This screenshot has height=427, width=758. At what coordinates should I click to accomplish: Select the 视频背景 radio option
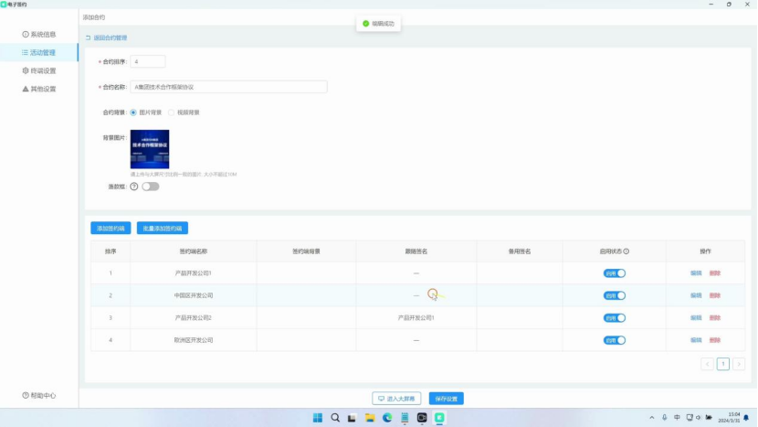[x=171, y=112]
